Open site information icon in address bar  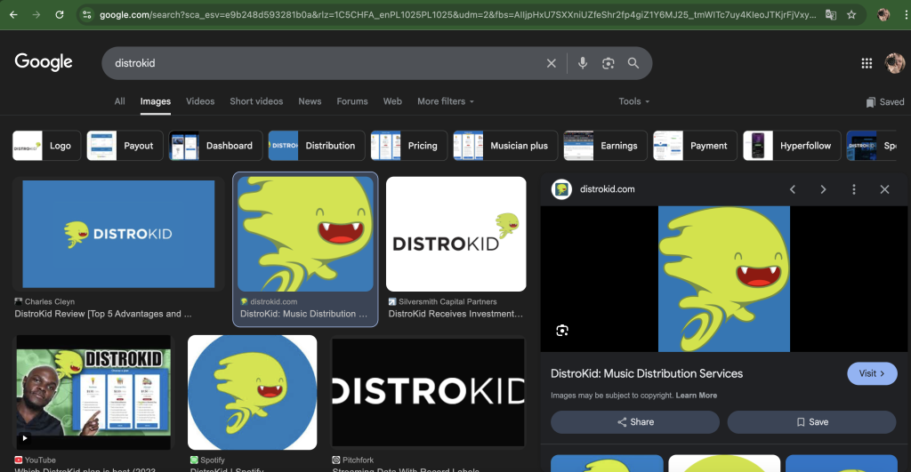[x=87, y=14]
